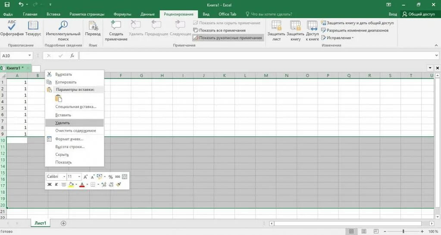
Task: Open the Перевод translate tool
Action: (93, 28)
